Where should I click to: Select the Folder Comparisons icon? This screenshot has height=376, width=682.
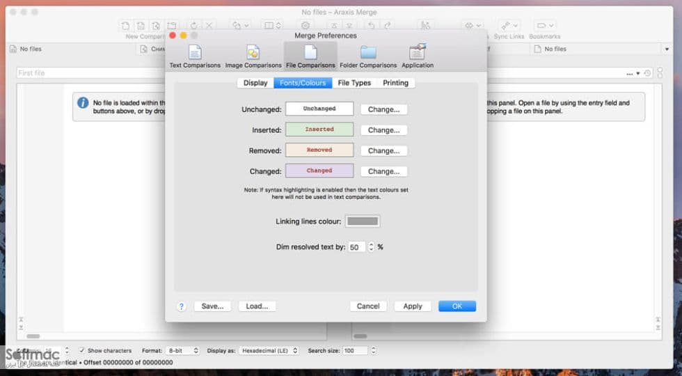pyautogui.click(x=368, y=52)
